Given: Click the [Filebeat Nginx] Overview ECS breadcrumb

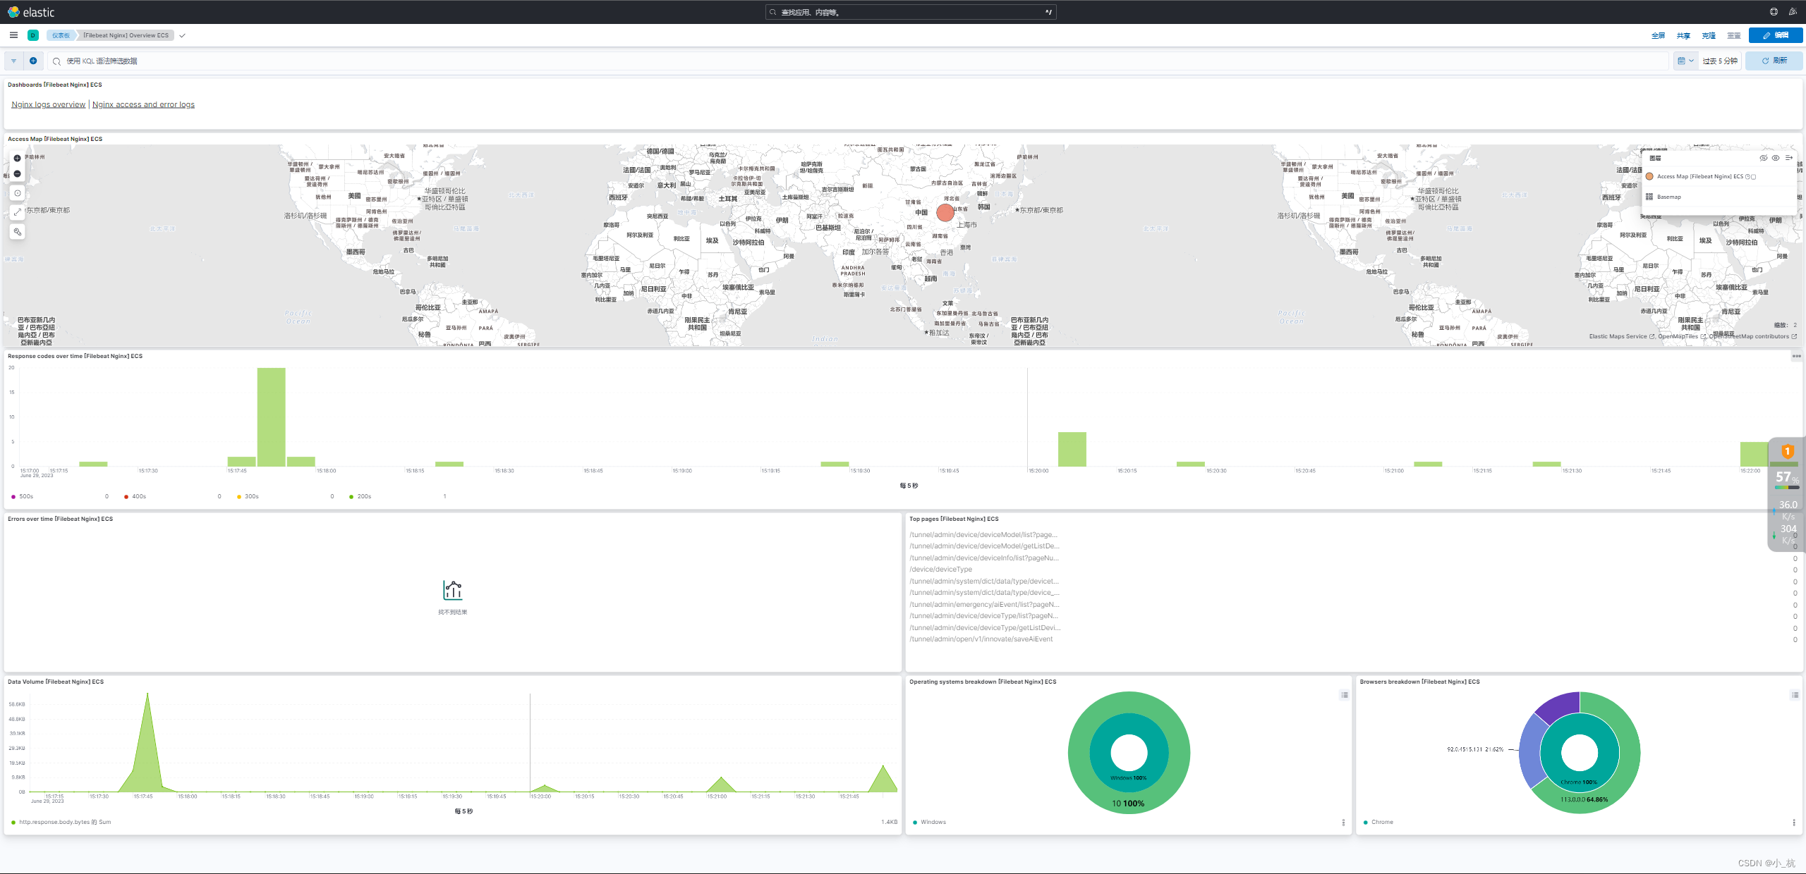Looking at the screenshot, I should [x=126, y=35].
